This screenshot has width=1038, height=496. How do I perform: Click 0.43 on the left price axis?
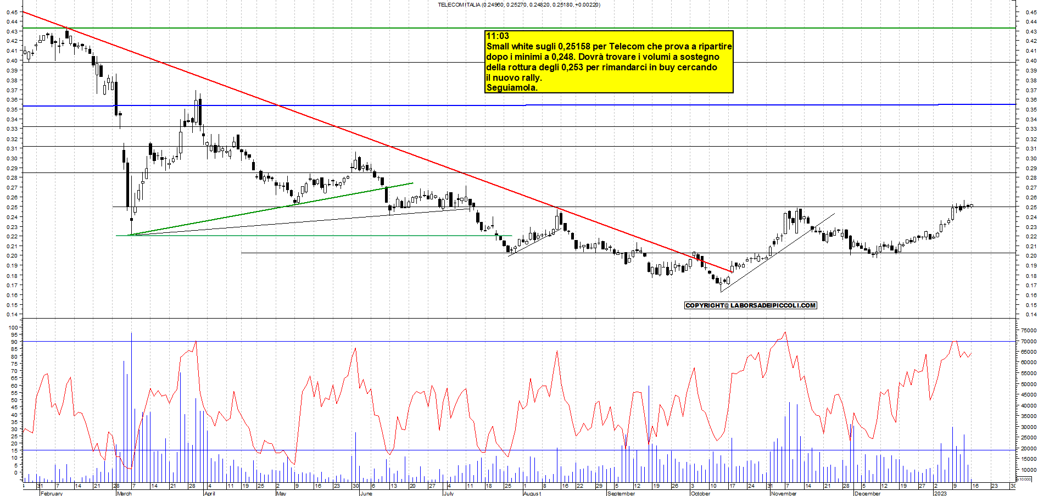[12, 31]
